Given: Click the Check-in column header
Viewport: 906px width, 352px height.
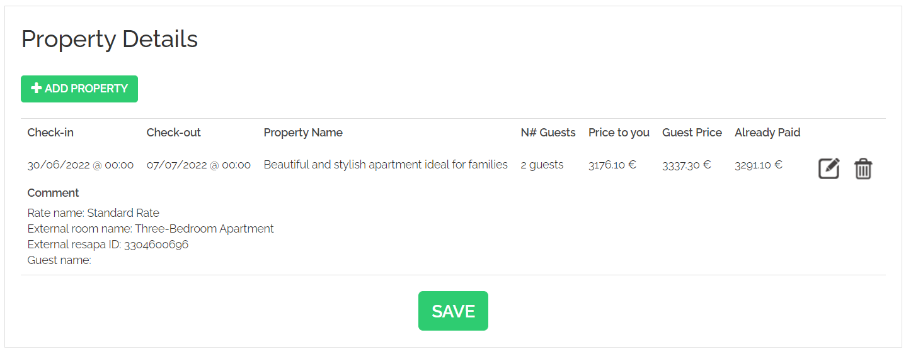Looking at the screenshot, I should (x=50, y=133).
